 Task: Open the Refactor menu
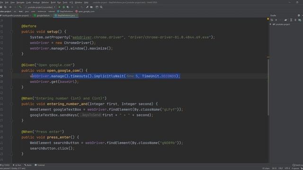[45, 2]
